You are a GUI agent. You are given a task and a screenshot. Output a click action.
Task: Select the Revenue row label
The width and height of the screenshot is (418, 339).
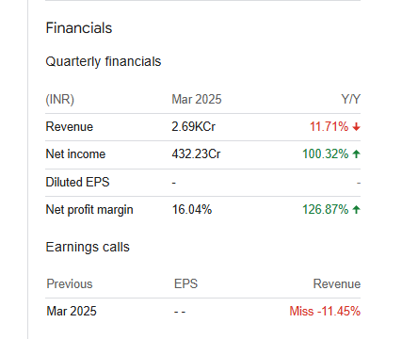click(x=70, y=127)
